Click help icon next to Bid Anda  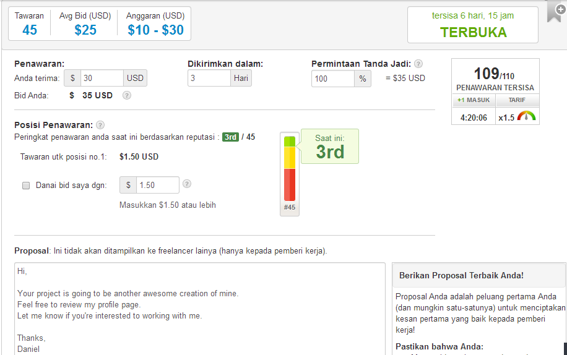(126, 95)
